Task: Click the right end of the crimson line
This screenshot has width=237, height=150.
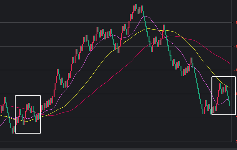Action: pos(229,63)
